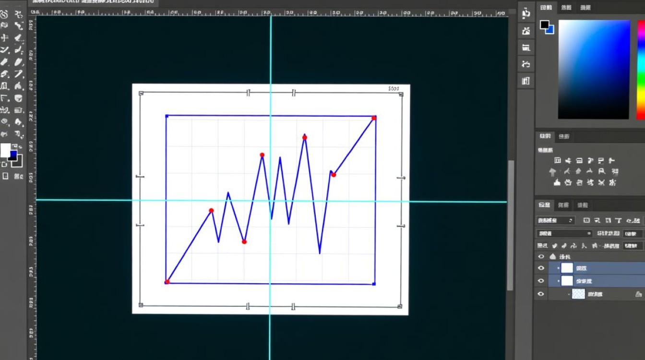Switch to second tab in color panel group

[x=566, y=7]
